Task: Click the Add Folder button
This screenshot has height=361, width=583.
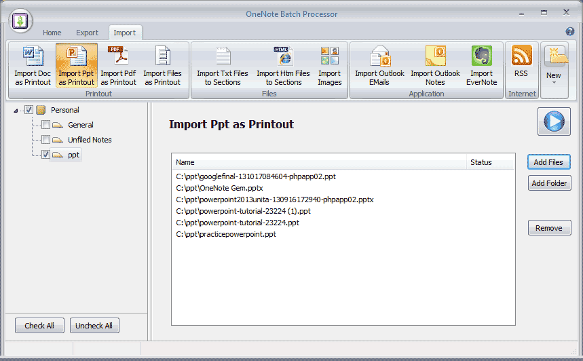Action: point(550,183)
